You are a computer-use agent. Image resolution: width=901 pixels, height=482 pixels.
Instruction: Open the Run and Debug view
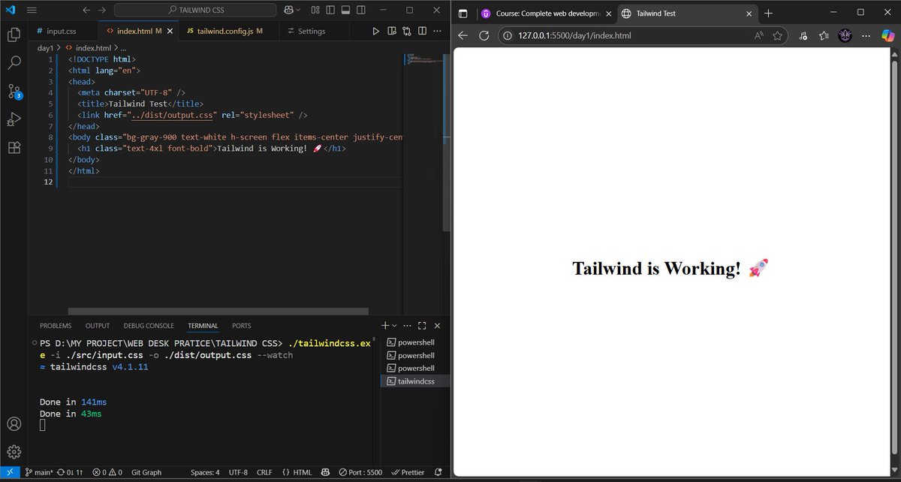tap(14, 119)
